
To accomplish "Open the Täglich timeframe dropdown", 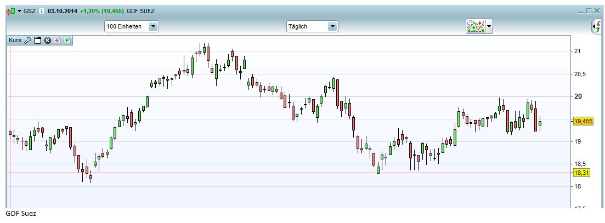I will pos(332,26).
